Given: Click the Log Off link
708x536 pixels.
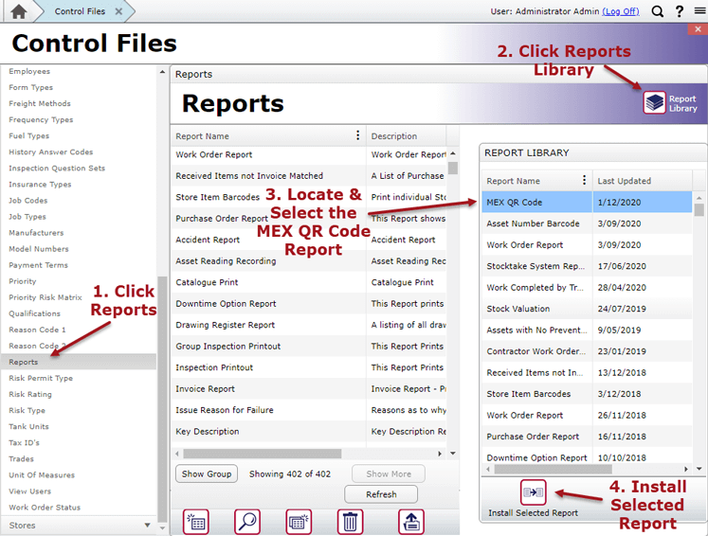Looking at the screenshot, I should (x=621, y=11).
